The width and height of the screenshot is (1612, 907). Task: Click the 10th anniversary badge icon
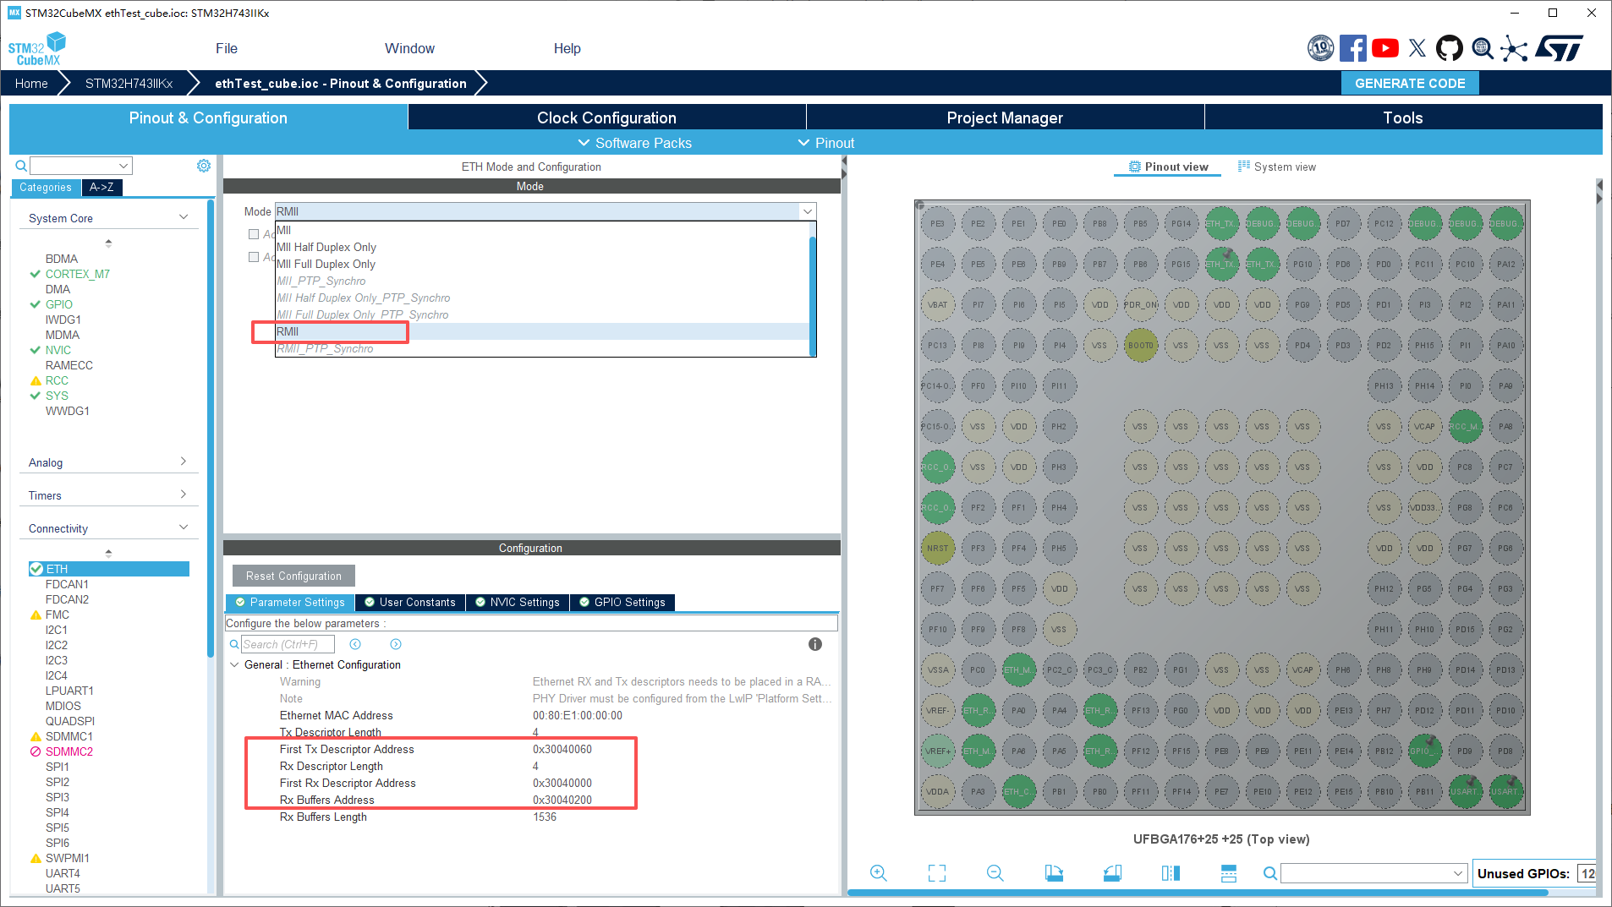tap(1320, 48)
